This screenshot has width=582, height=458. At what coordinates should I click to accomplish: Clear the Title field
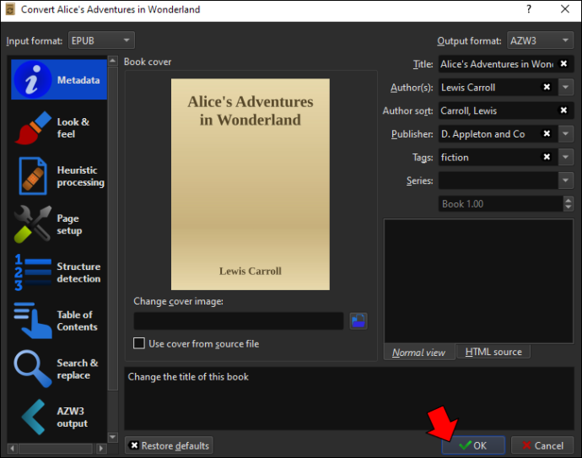tap(563, 64)
